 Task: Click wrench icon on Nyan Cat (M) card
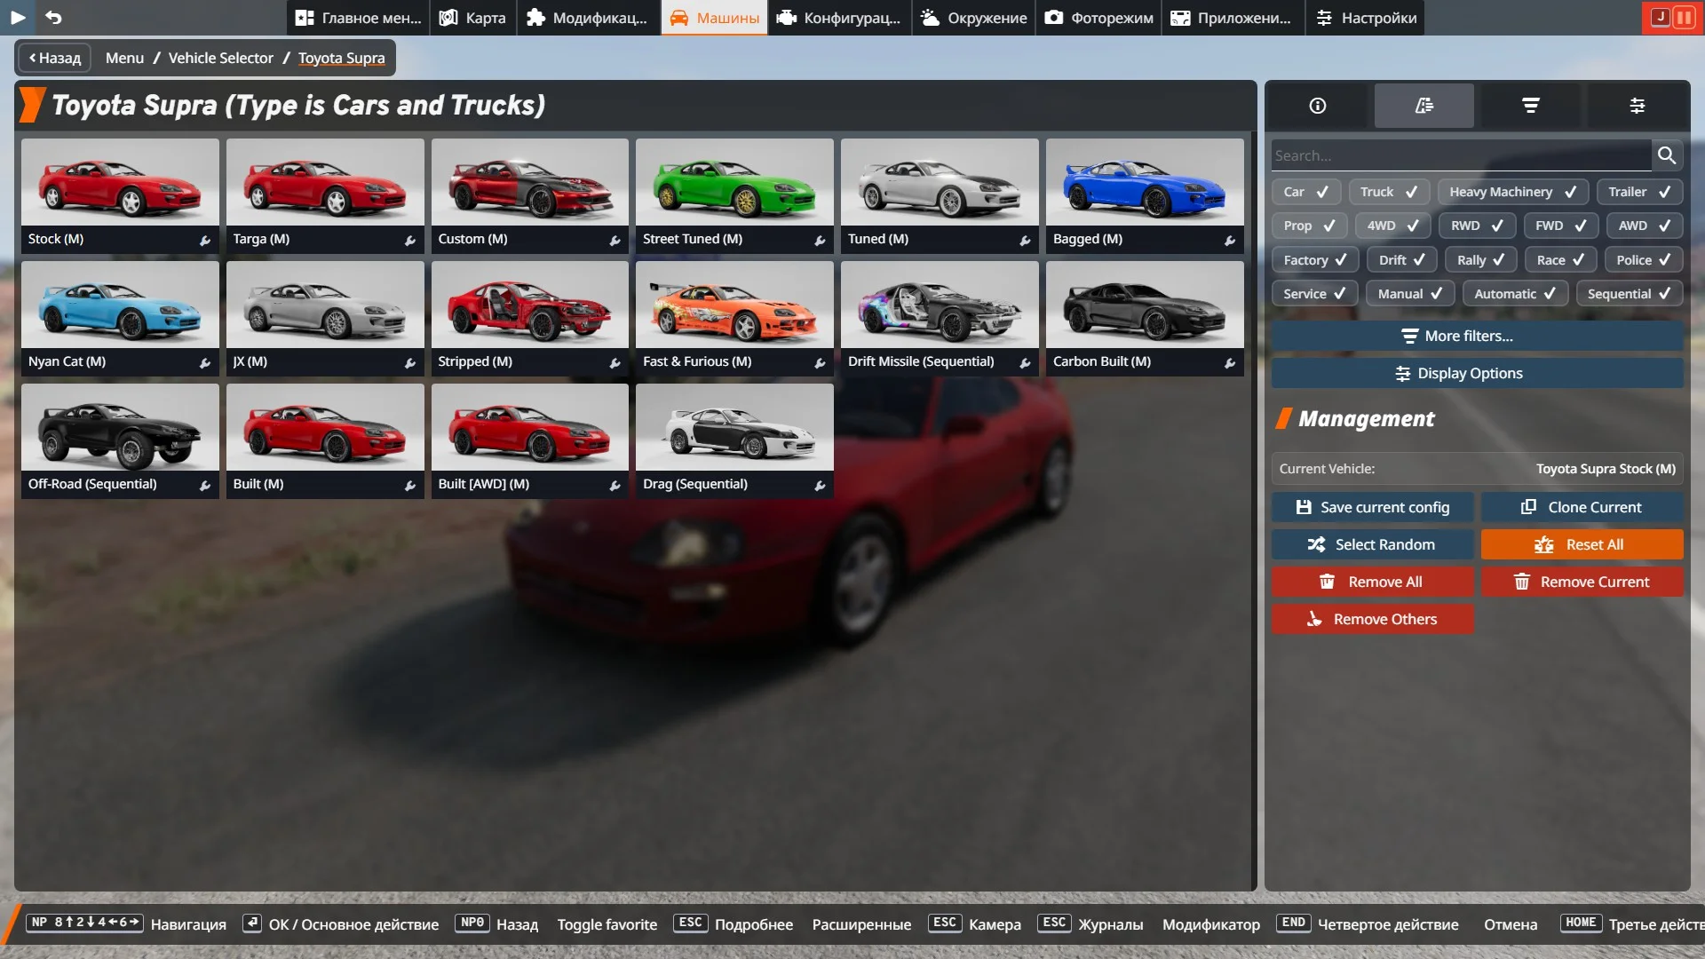point(205,362)
